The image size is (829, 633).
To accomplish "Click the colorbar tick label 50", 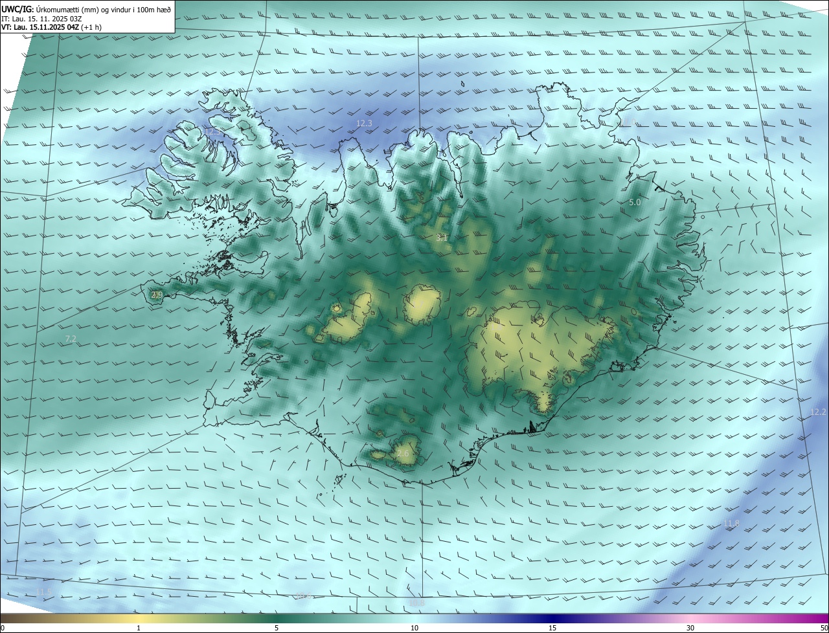I will click(x=824, y=628).
